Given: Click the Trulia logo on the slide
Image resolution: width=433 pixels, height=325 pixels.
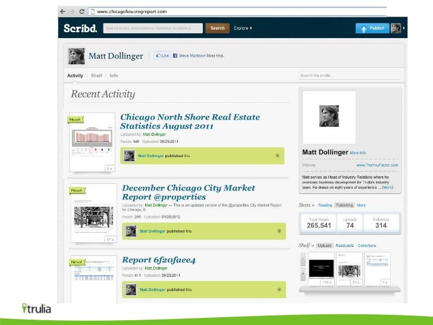Looking at the screenshot, I should 36,308.
